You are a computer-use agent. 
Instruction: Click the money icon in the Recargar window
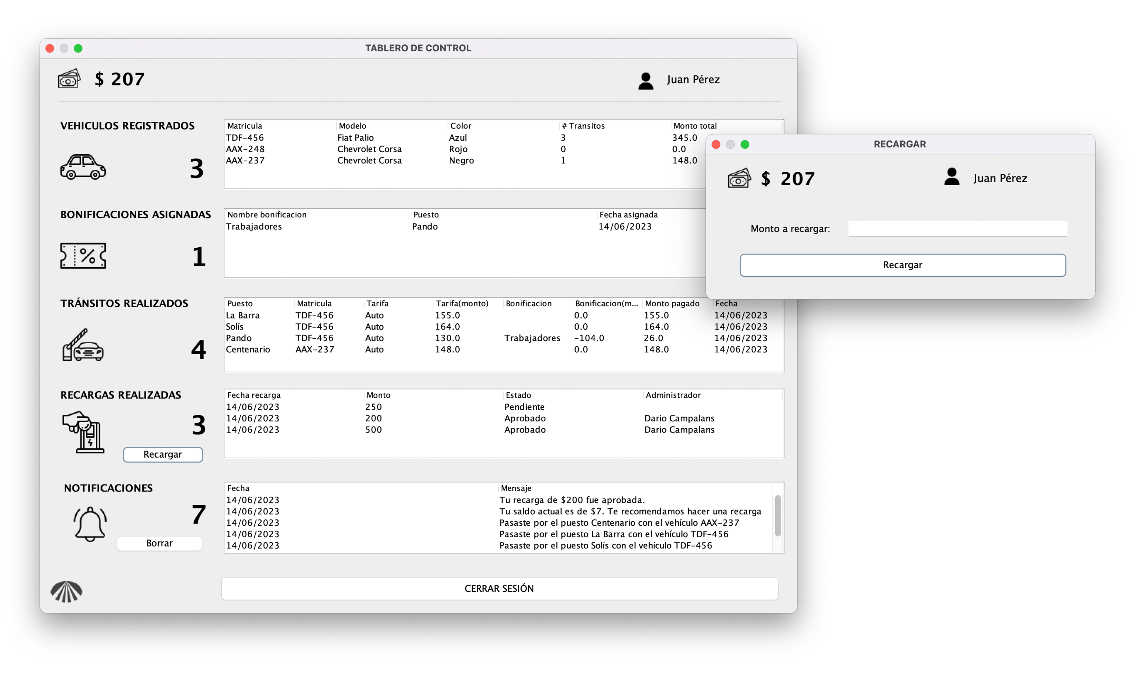tap(739, 178)
